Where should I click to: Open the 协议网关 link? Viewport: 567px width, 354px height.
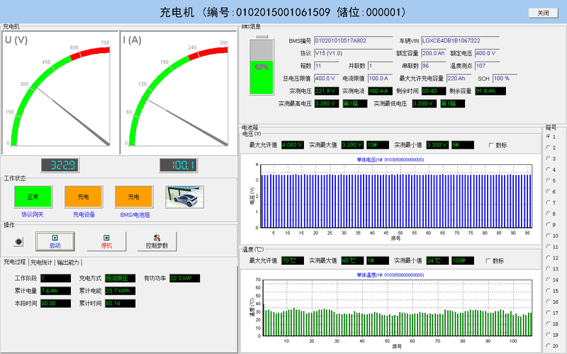pos(33,215)
